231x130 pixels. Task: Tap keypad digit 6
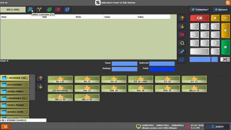pos(215,35)
